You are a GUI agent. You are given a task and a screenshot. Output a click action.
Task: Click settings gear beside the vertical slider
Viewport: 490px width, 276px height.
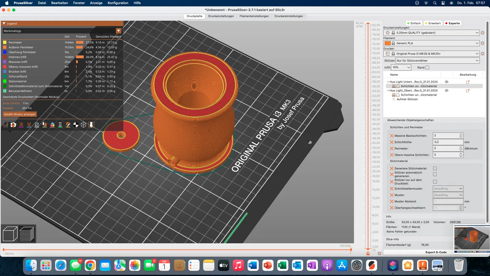pos(379,254)
